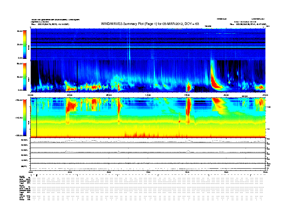Click 04:00 on the bottom line-plot time axis

coord(70,172)
